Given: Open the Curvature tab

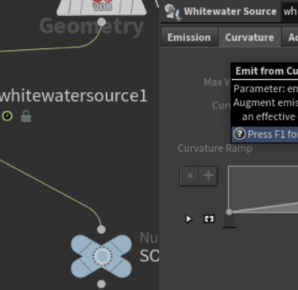Looking at the screenshot, I should click(x=250, y=37).
